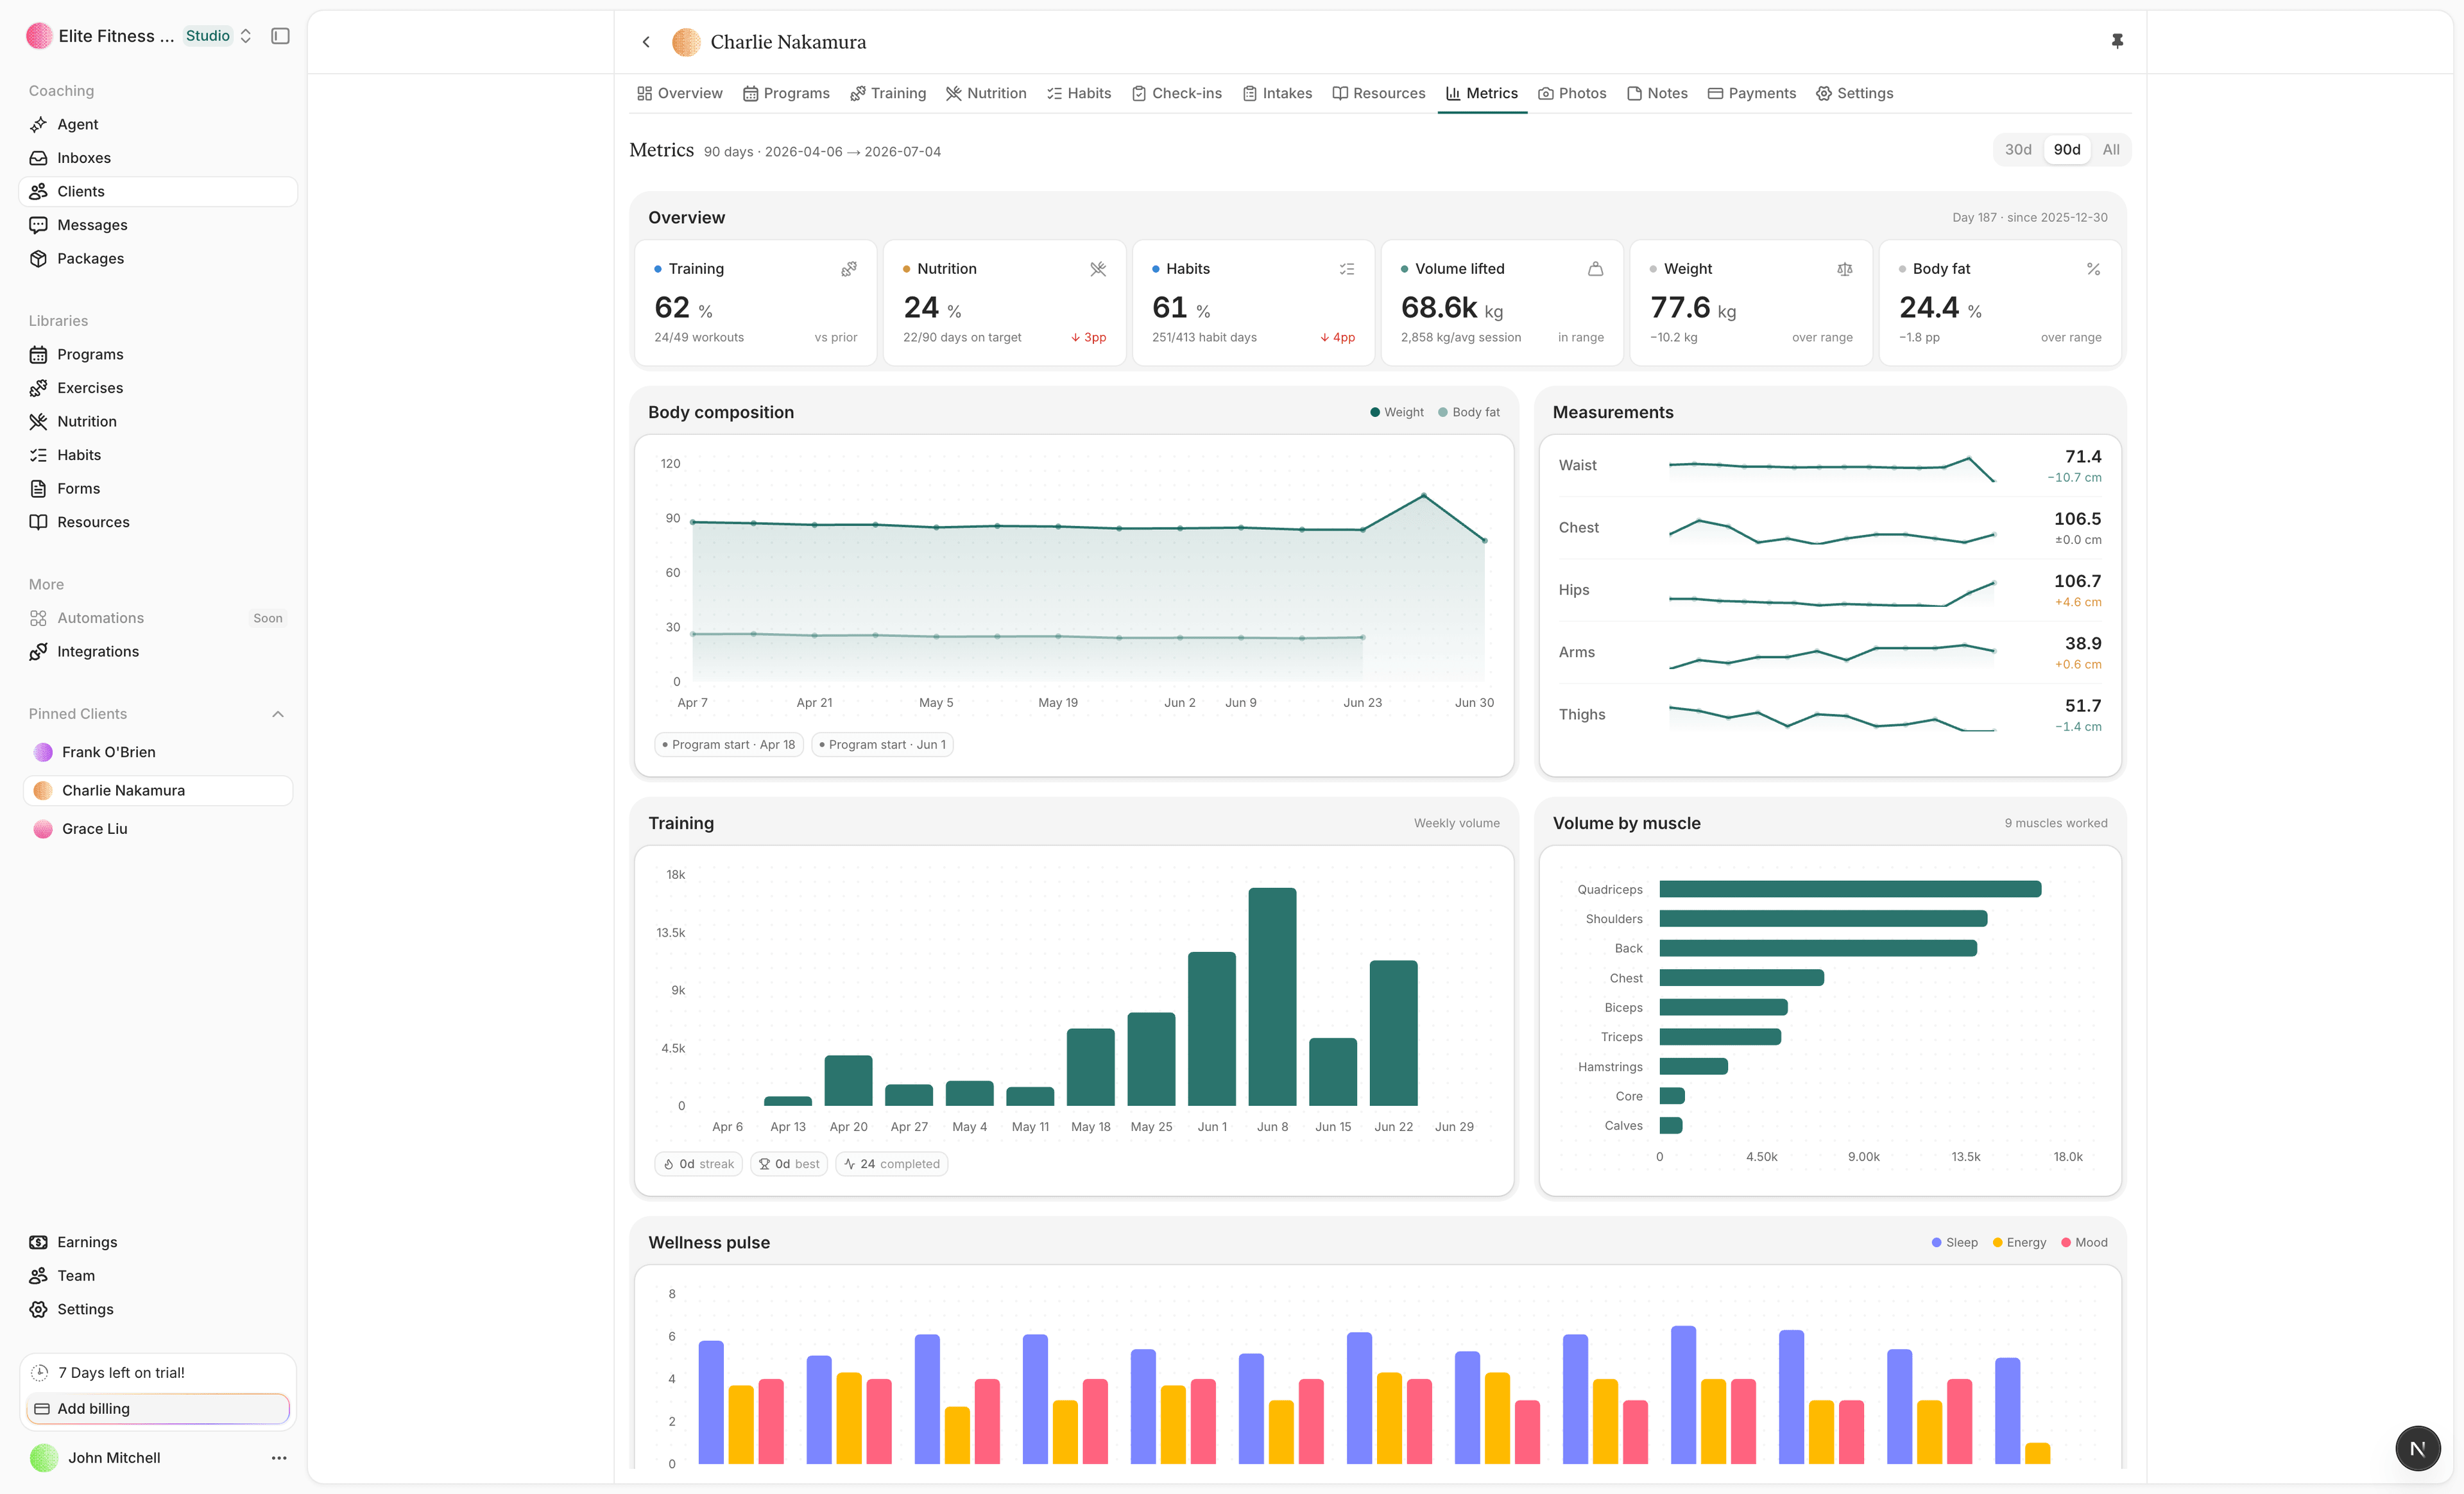Click the Volume lifted card icon
The width and height of the screenshot is (2464, 1494).
tap(1596, 269)
